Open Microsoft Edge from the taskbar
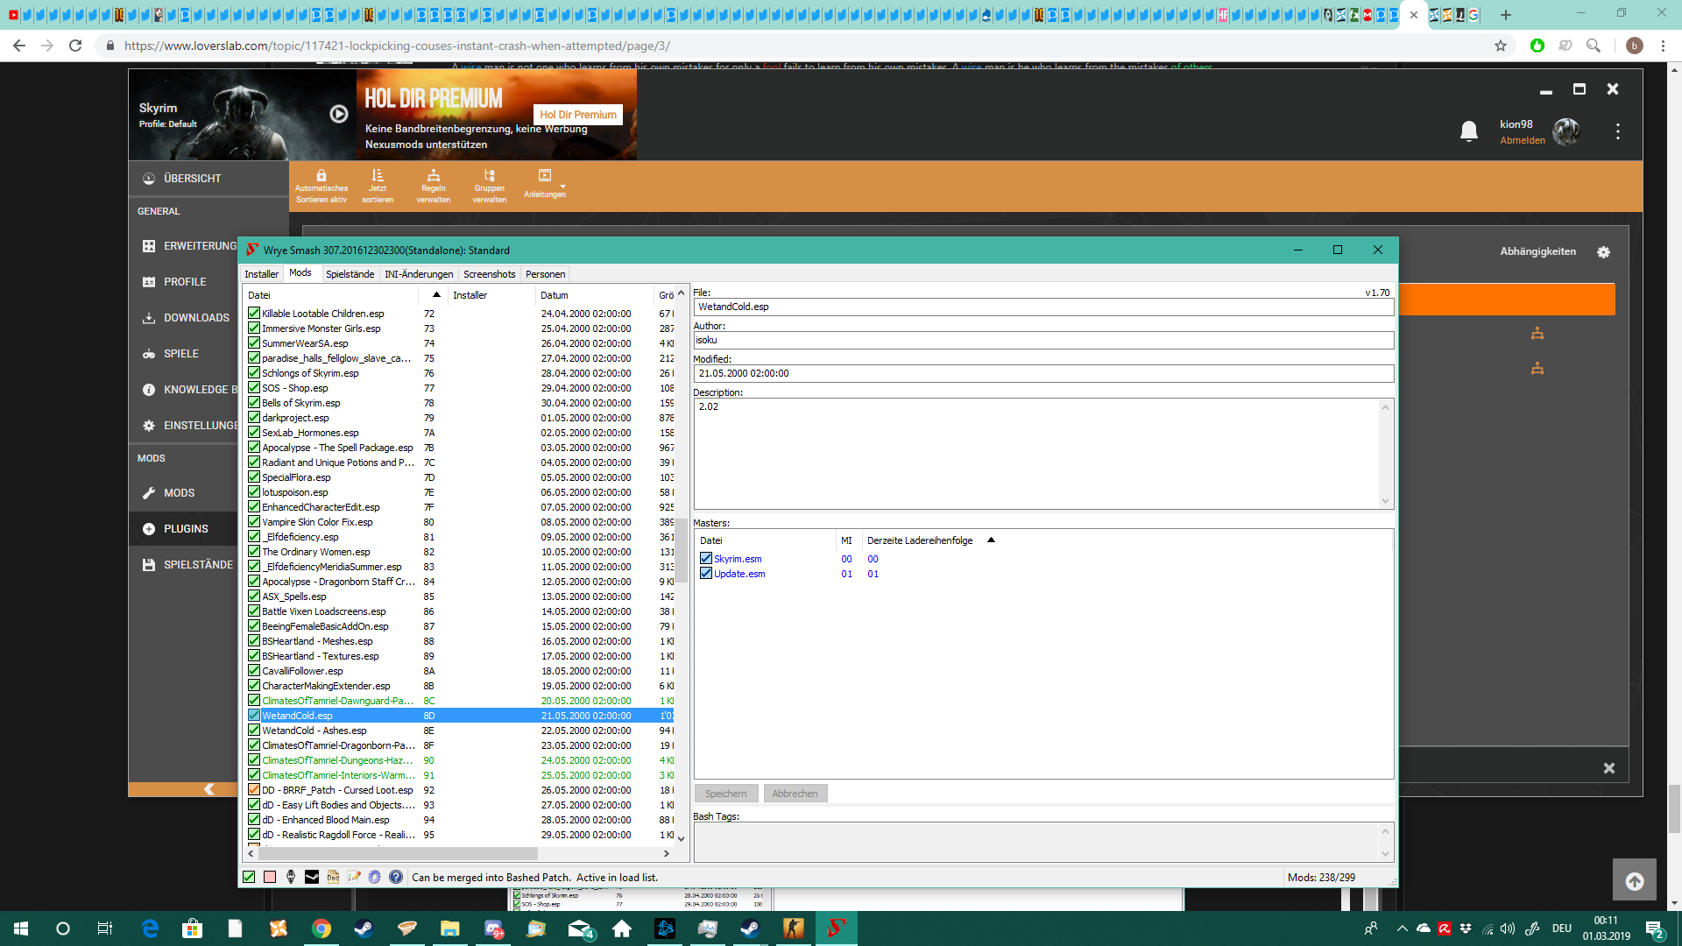The height and width of the screenshot is (946, 1682). click(150, 928)
